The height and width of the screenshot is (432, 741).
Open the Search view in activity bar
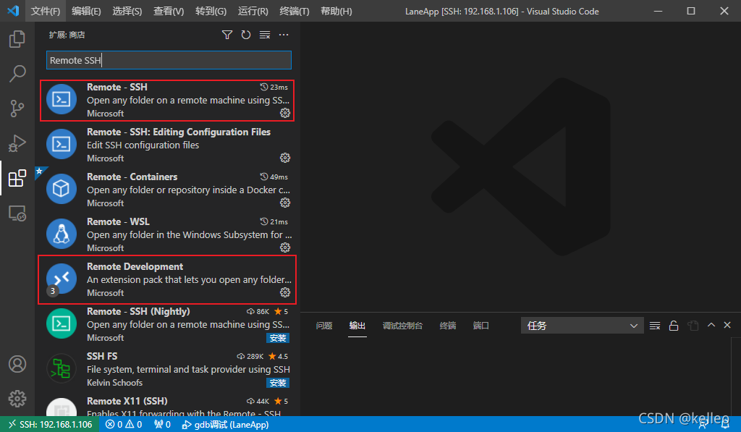17,74
